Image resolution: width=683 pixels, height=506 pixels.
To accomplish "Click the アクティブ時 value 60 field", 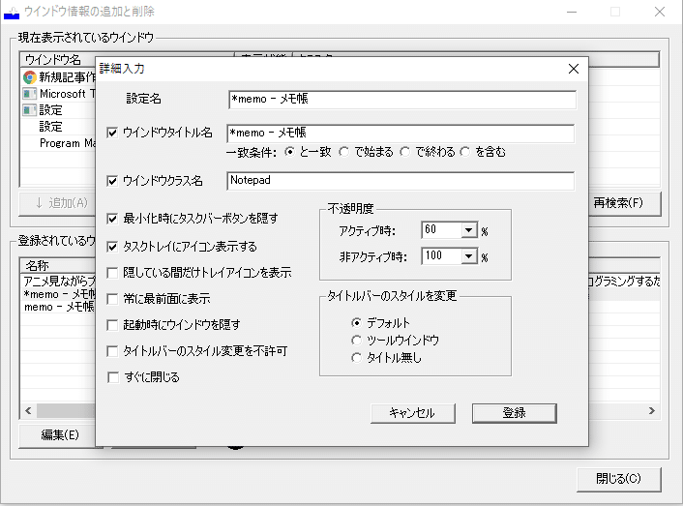I will coord(441,230).
